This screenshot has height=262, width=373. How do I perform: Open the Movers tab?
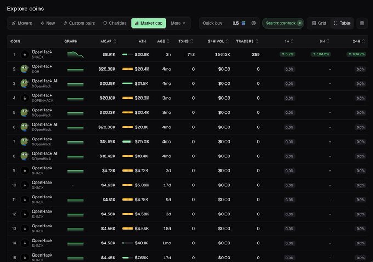(22, 23)
